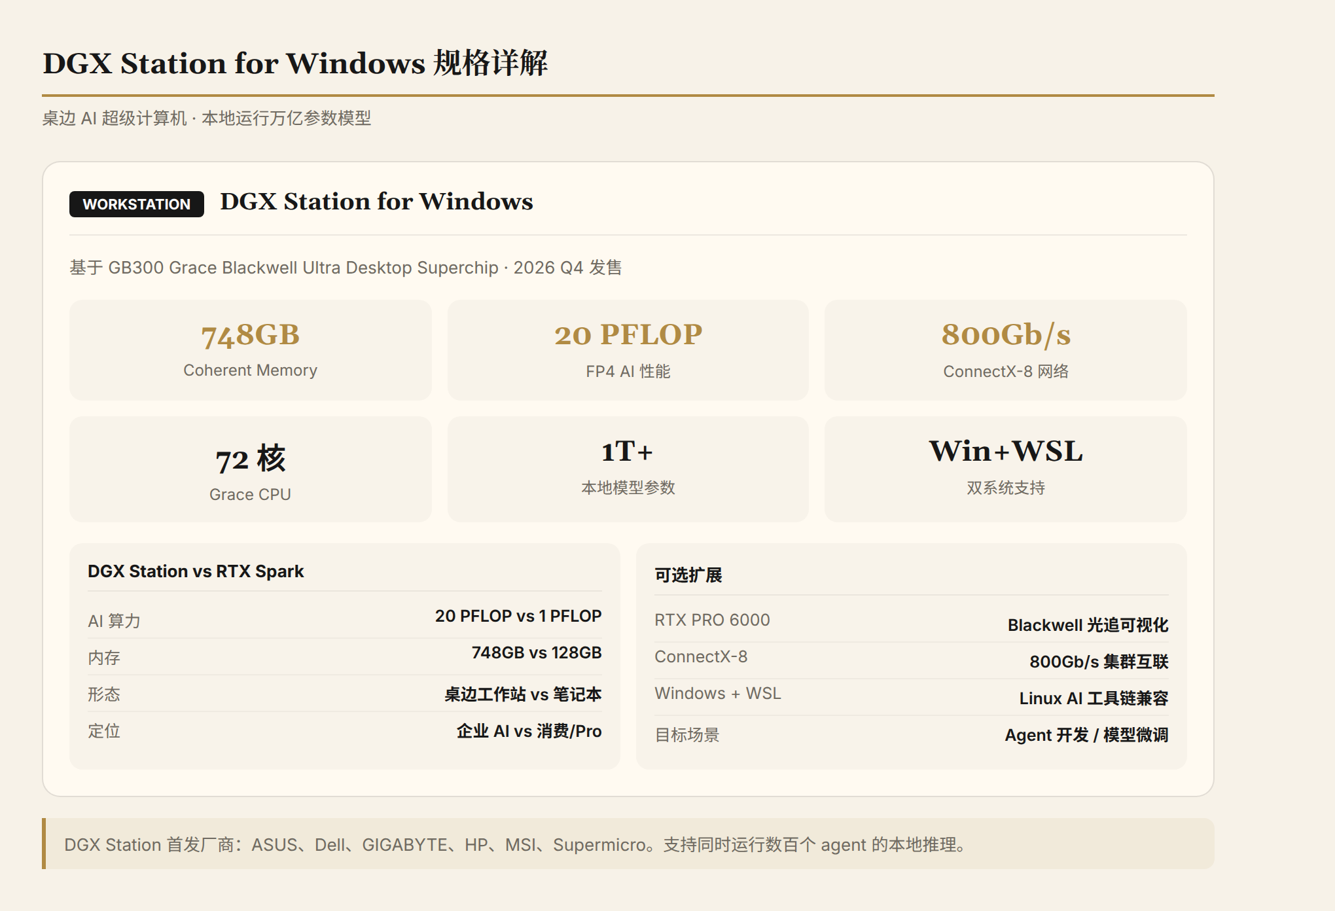Select the 800Gb/s stat value

[x=1006, y=335]
